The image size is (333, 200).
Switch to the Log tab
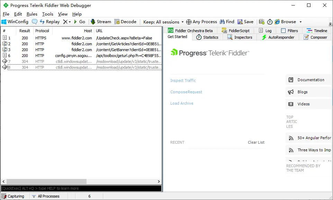[x=265, y=30]
